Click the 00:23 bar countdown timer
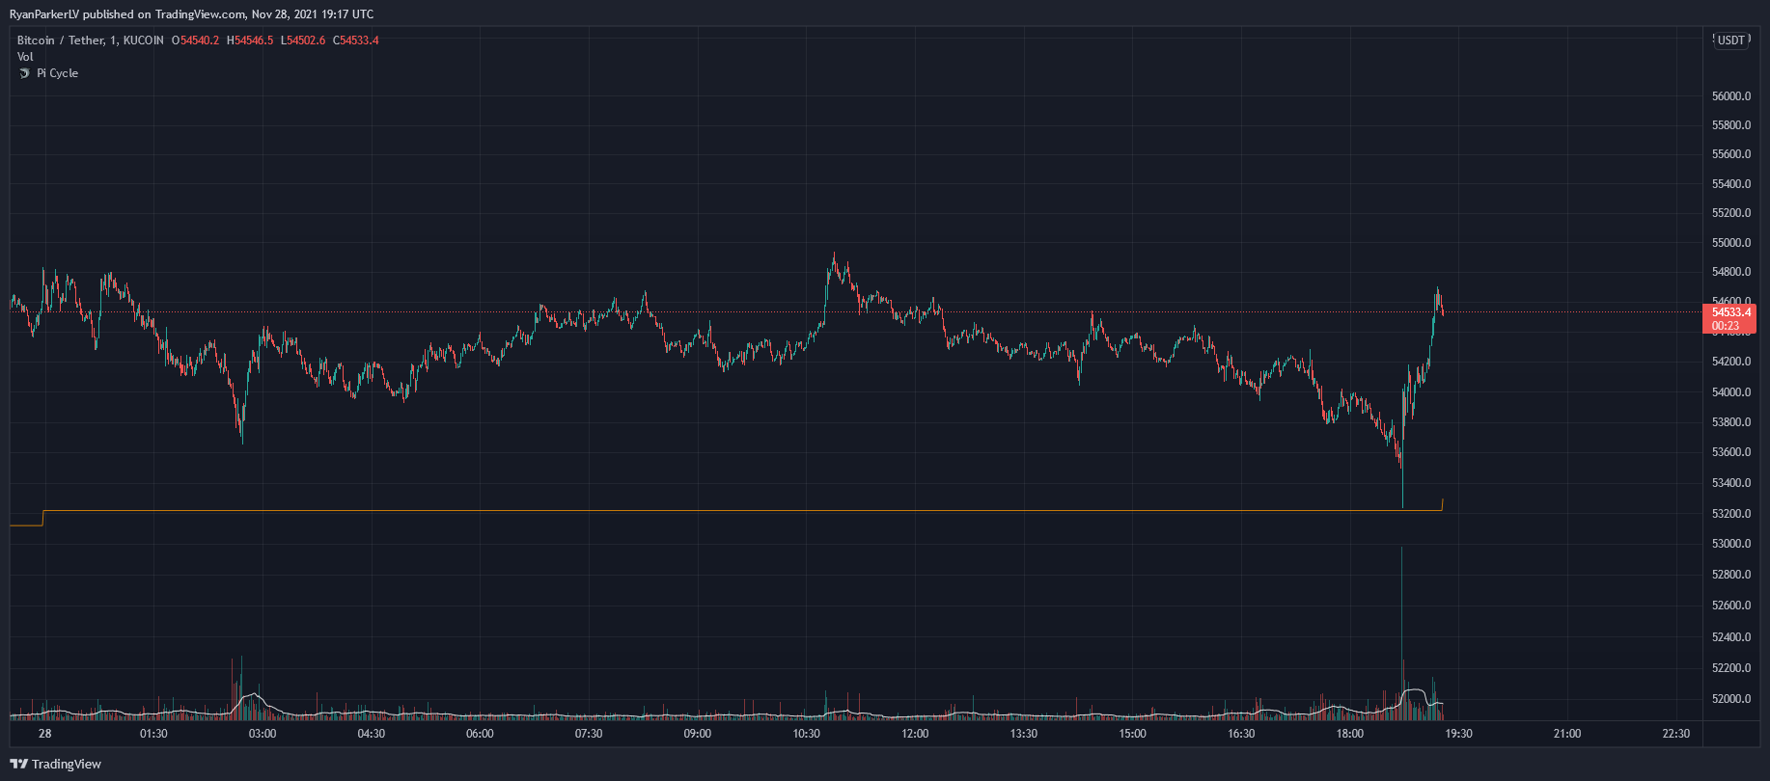Image resolution: width=1770 pixels, height=781 pixels. tap(1726, 326)
